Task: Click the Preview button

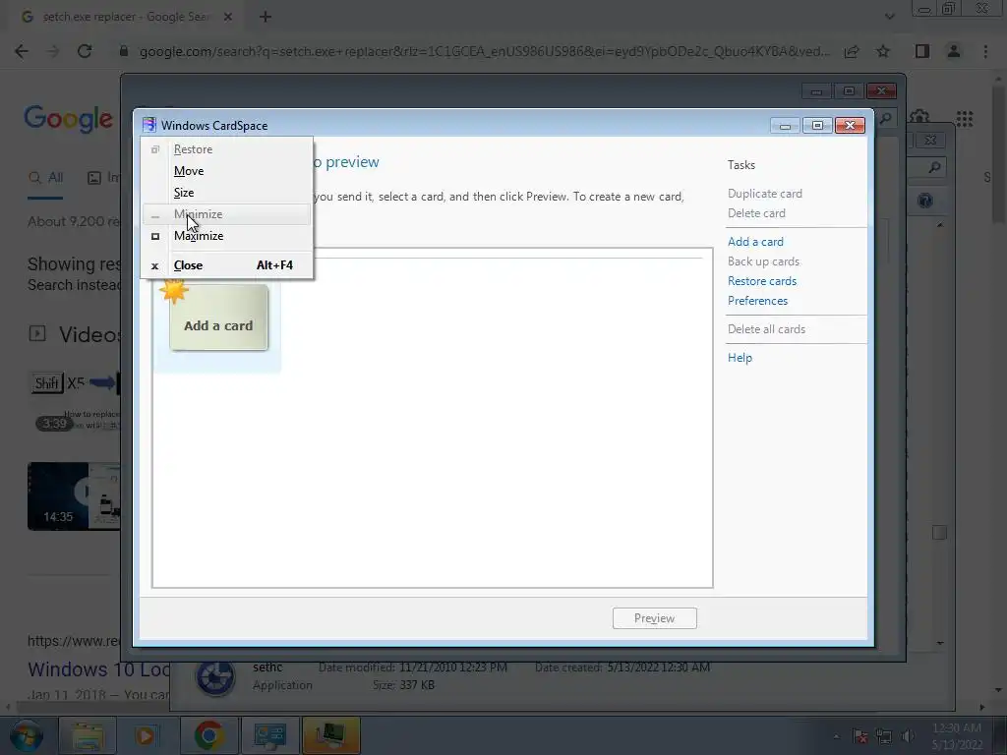Action: click(x=654, y=618)
